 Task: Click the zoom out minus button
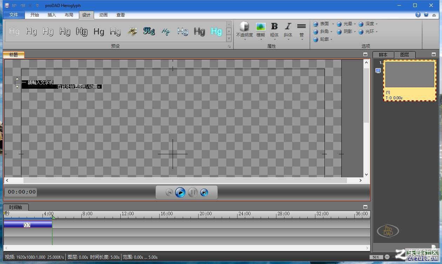(387, 257)
